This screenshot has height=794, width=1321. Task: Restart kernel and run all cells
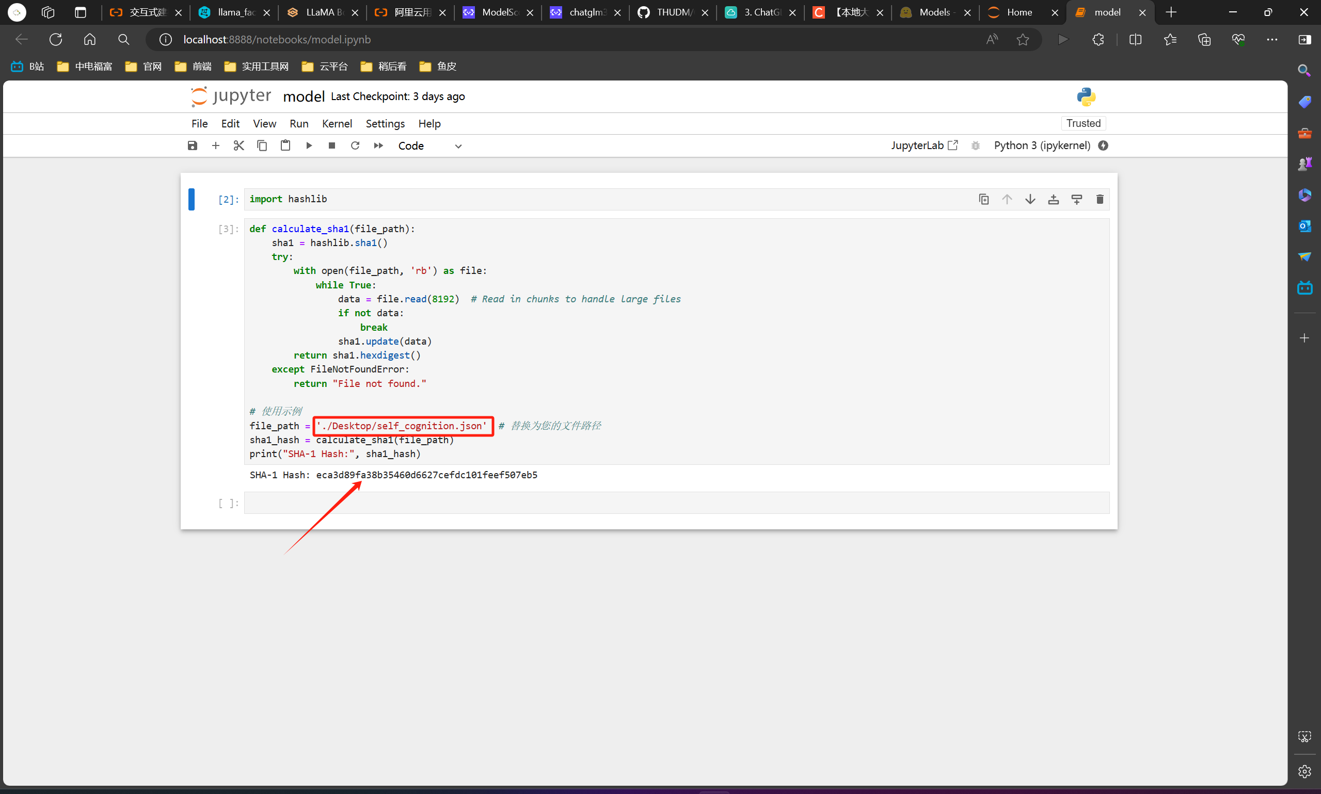point(378,145)
